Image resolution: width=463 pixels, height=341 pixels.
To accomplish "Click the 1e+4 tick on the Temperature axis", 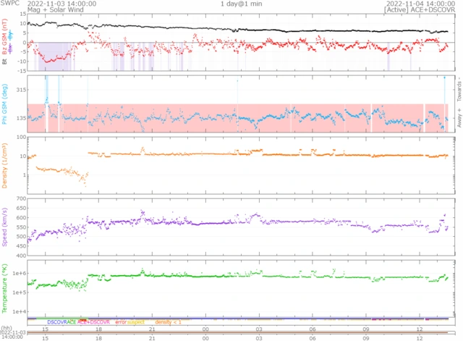I will (x=20, y=311).
